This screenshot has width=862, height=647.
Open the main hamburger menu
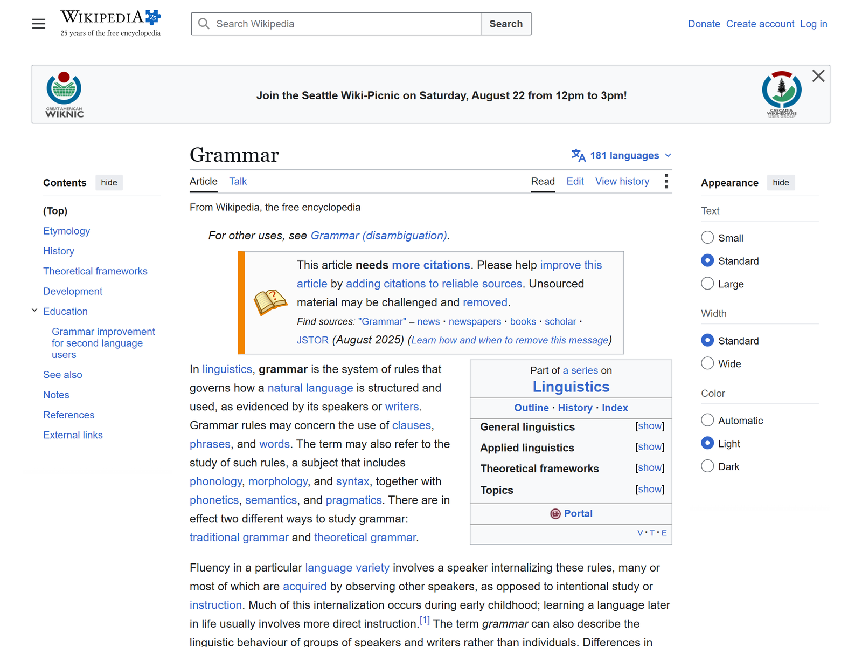pyautogui.click(x=39, y=24)
